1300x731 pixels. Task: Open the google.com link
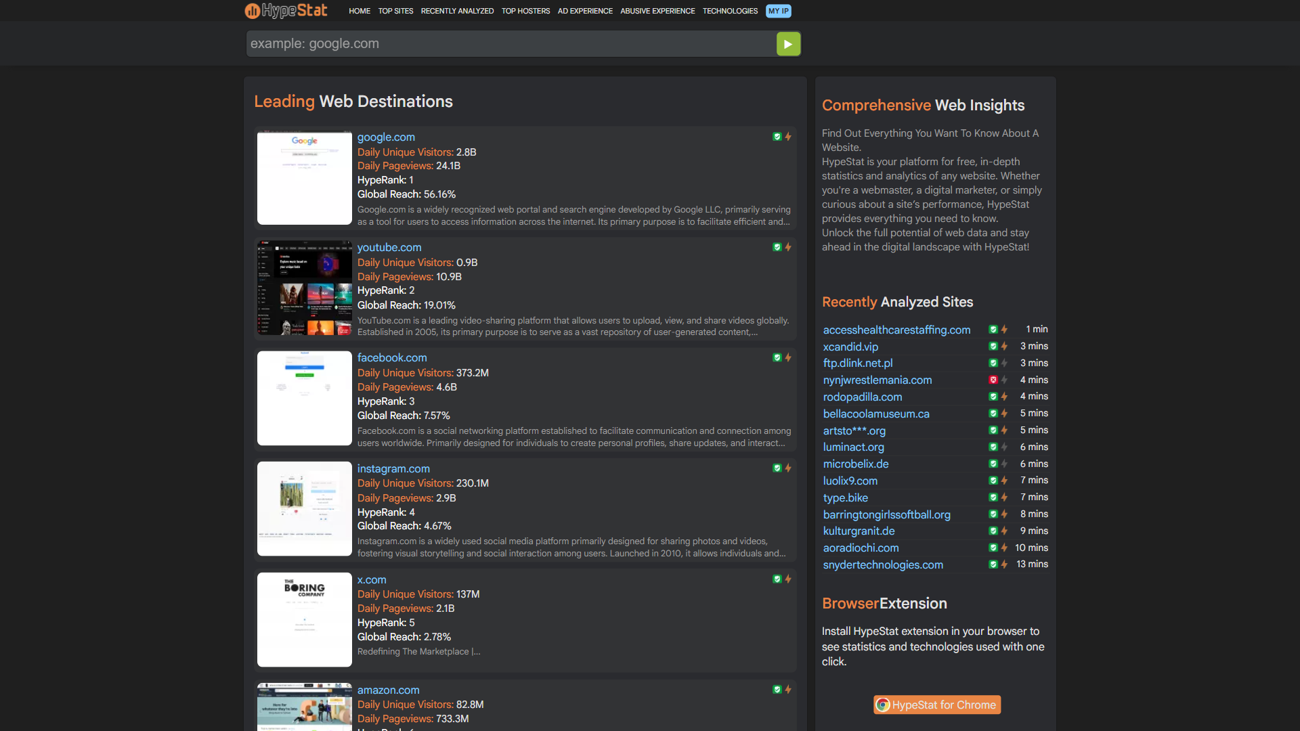tap(386, 137)
